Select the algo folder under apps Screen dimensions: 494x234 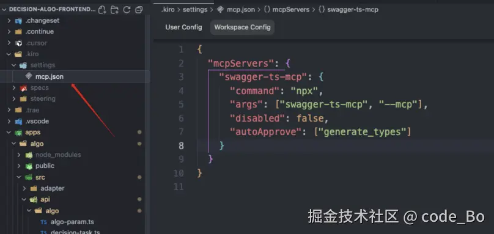point(37,144)
